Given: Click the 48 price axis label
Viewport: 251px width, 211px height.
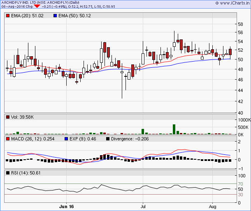Looking at the screenshot, I should click(240, 69).
